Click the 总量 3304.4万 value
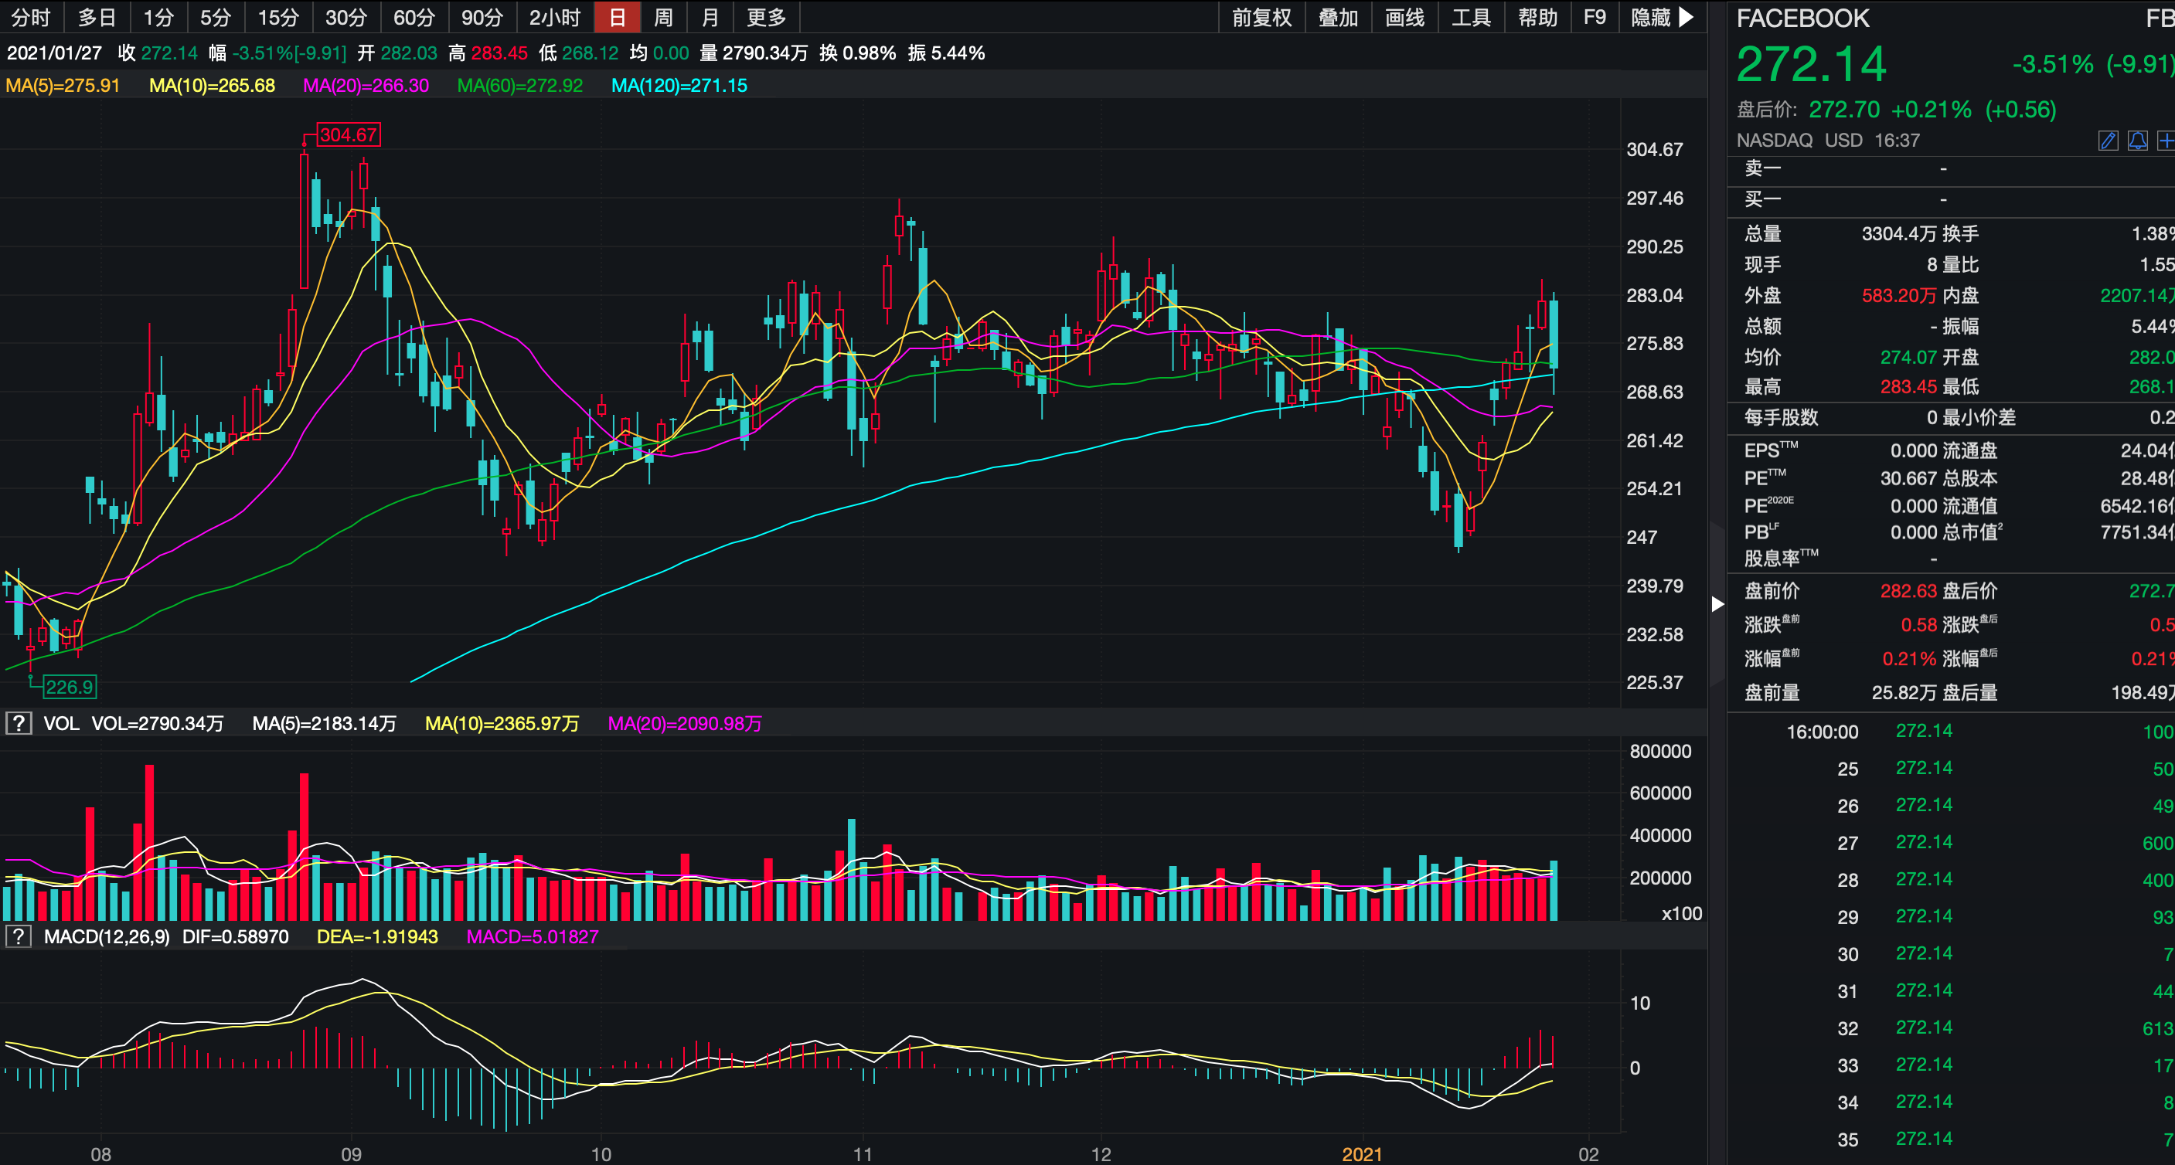The width and height of the screenshot is (2175, 1165). click(1899, 234)
